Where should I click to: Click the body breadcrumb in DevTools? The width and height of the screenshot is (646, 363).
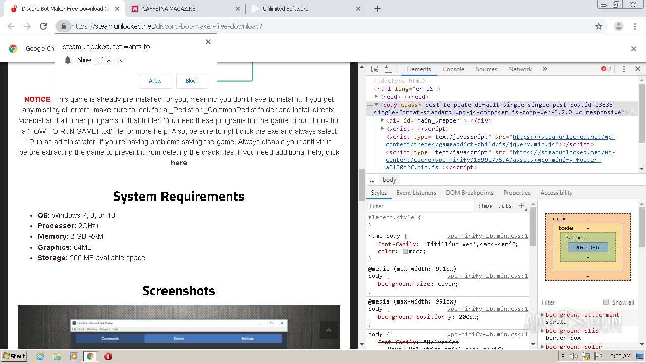click(x=389, y=180)
